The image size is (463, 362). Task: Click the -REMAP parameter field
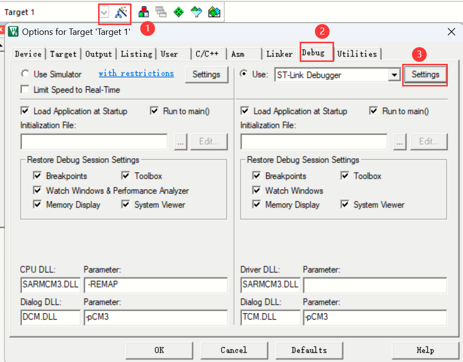(156, 284)
